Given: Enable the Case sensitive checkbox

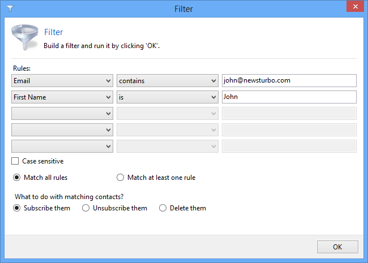Looking at the screenshot, I should (x=15, y=161).
